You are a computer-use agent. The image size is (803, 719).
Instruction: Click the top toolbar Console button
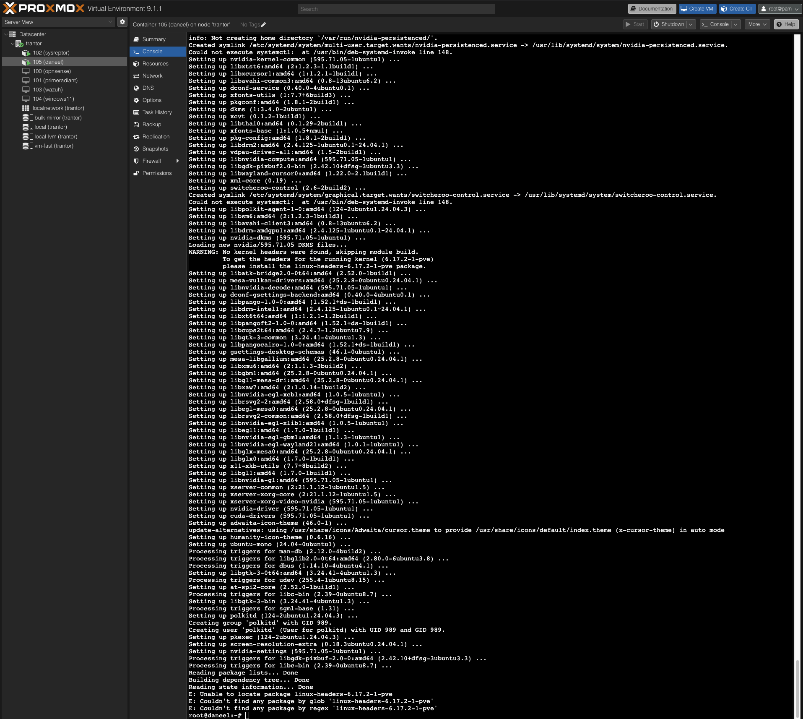click(716, 24)
